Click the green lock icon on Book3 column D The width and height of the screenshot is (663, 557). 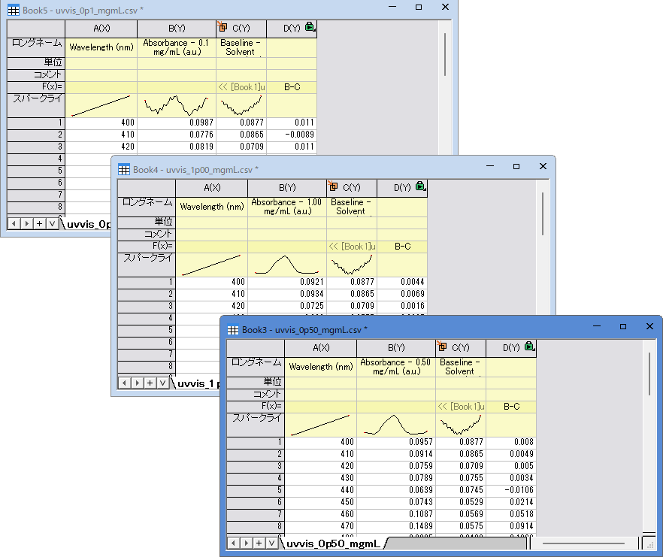(529, 347)
